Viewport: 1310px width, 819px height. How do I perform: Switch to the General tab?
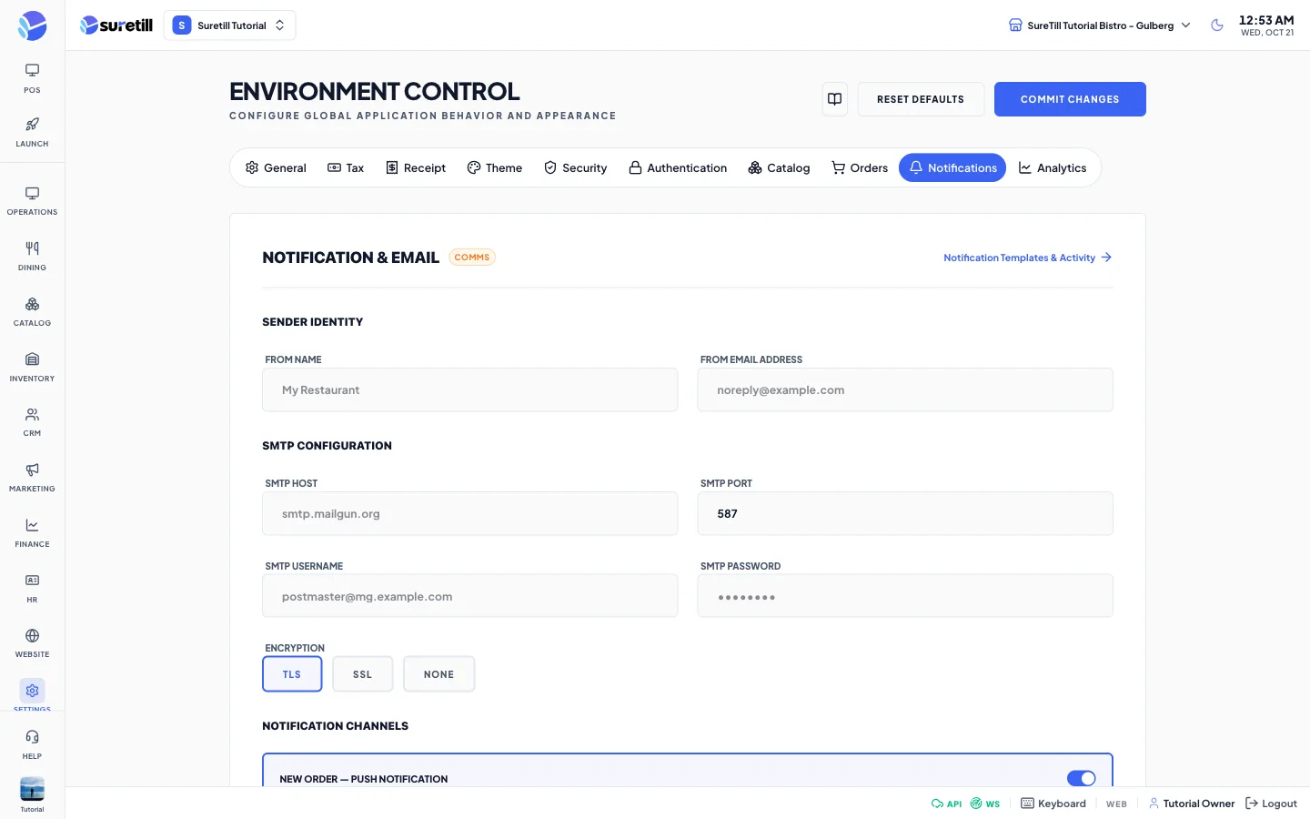click(x=276, y=167)
